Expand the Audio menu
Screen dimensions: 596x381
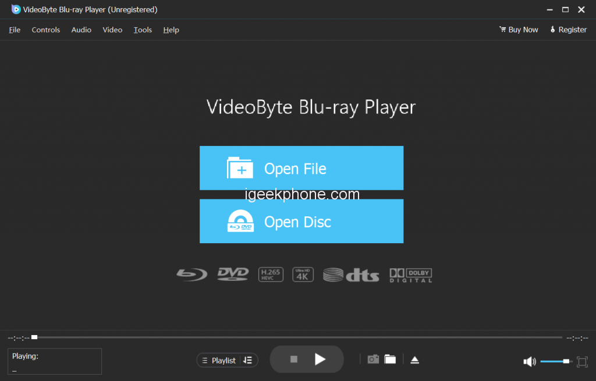tap(81, 30)
